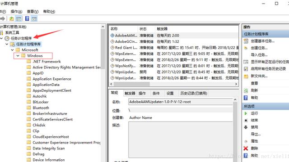This screenshot has width=289, height=162.
Task: Click the horizontal scrollbar of the task list
Action: tap(131, 84)
